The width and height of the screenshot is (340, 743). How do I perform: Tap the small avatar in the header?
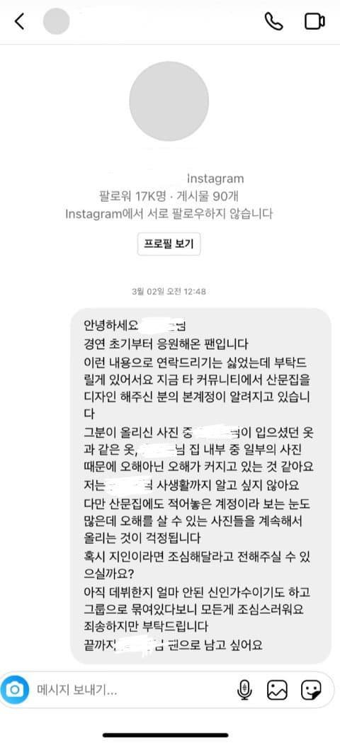[57, 21]
